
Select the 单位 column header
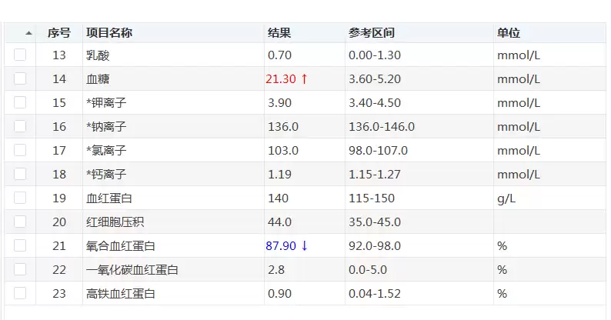(x=509, y=33)
